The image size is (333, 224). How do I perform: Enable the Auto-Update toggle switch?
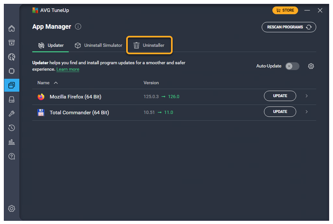(292, 66)
